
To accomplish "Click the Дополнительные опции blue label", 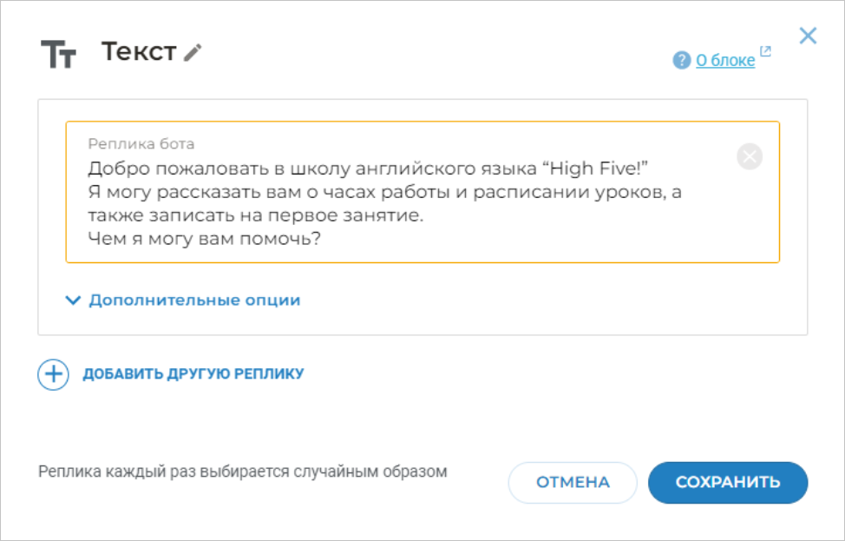I will point(193,299).
